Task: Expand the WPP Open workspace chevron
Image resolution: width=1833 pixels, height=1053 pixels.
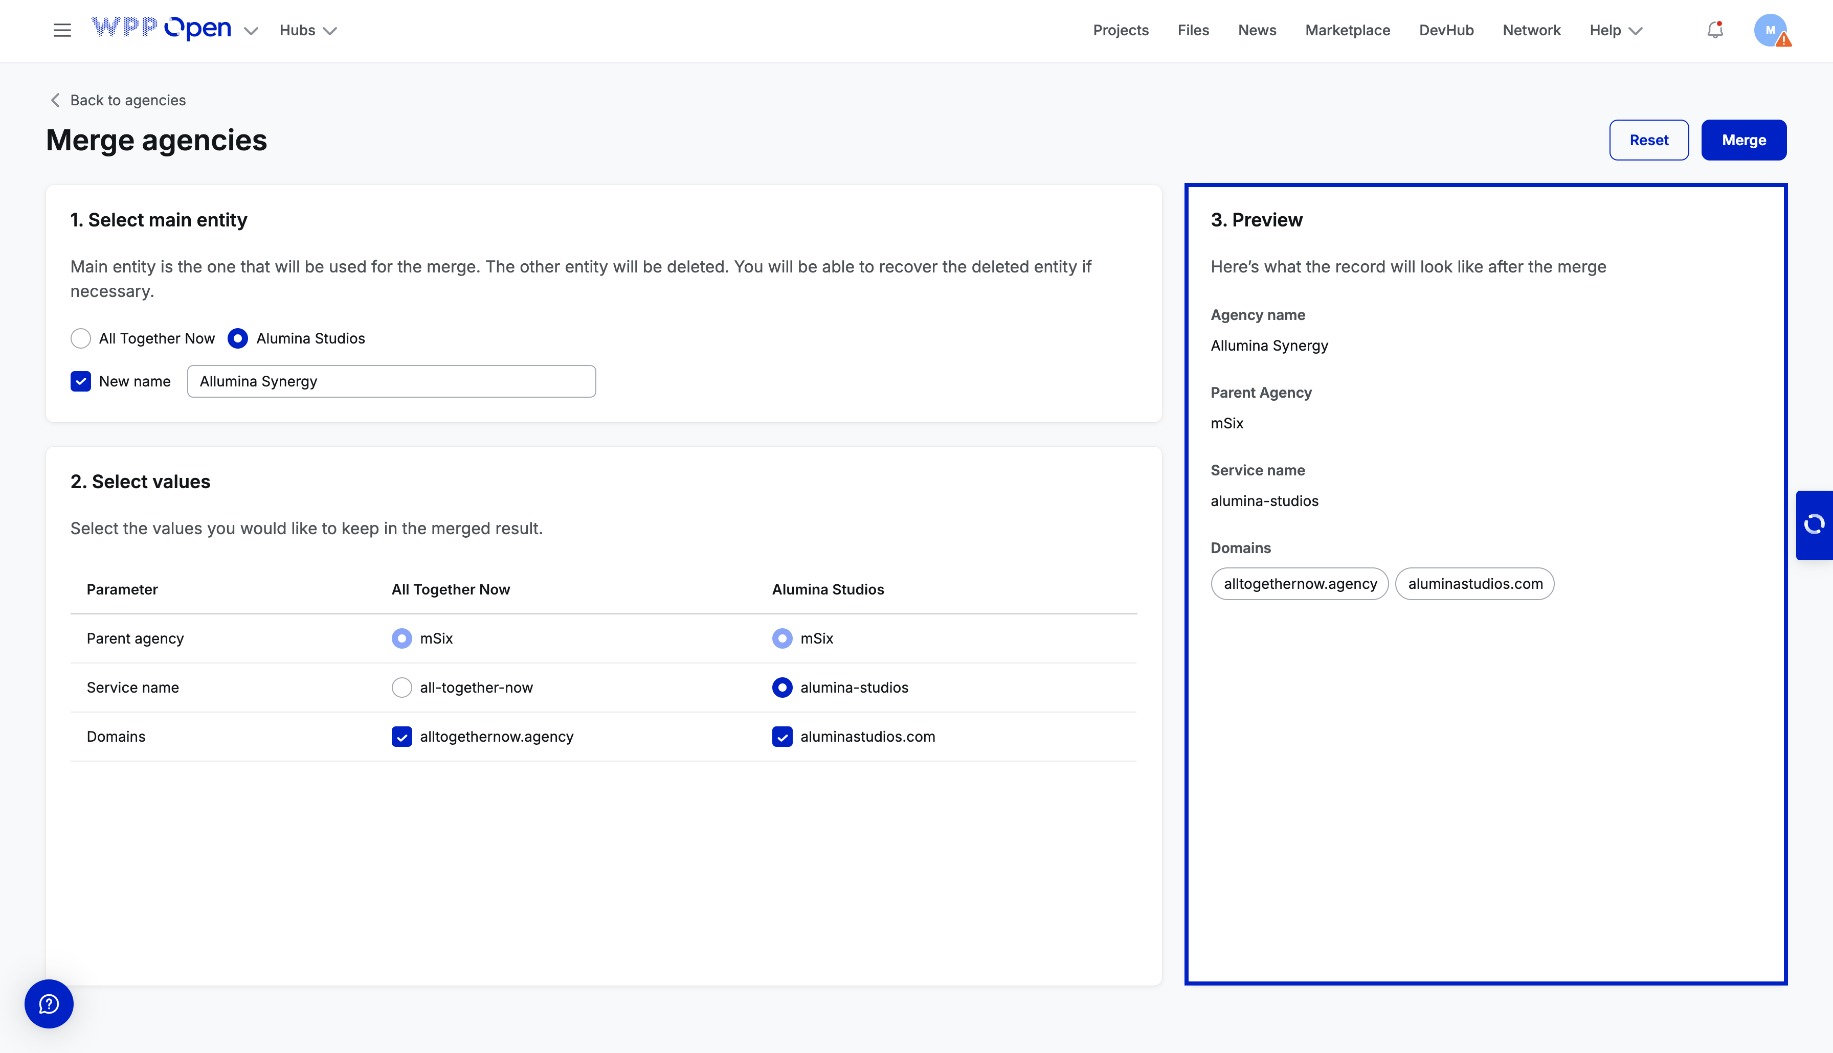Action: click(x=251, y=31)
